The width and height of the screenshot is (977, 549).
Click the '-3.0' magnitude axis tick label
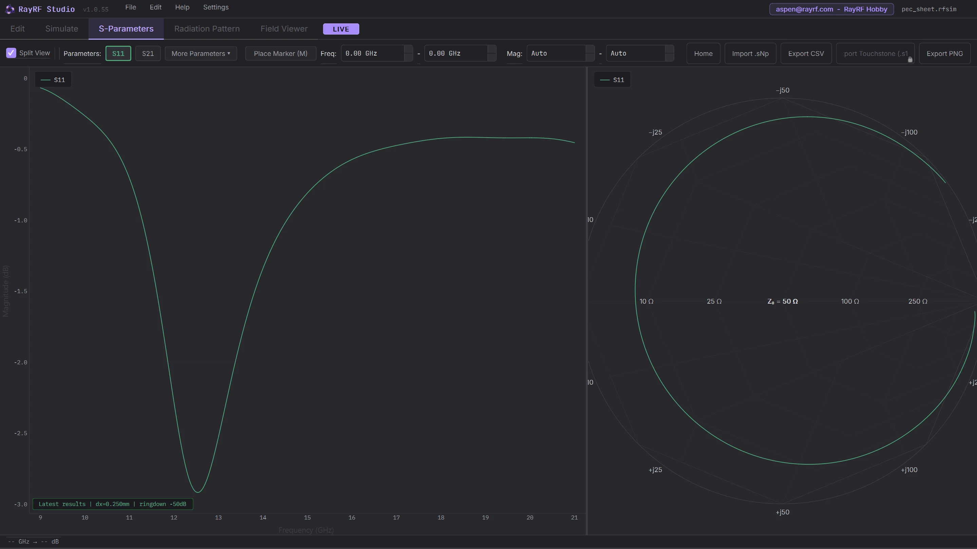point(20,504)
